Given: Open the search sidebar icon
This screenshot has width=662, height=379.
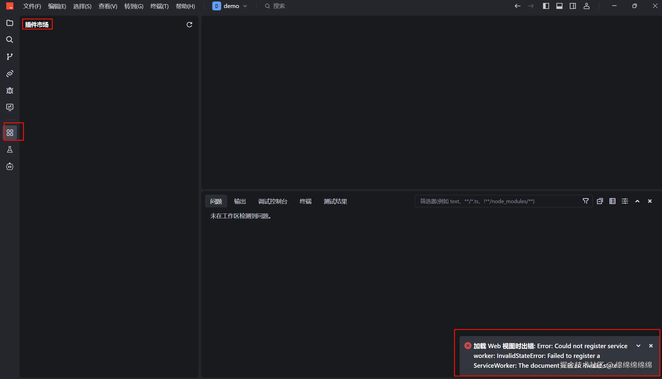Looking at the screenshot, I should 10,40.
